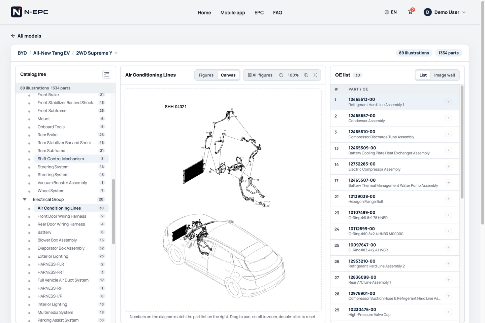Viewport: 485px width, 323px height.
Task: Open the shopping cart
Action: (x=411, y=12)
